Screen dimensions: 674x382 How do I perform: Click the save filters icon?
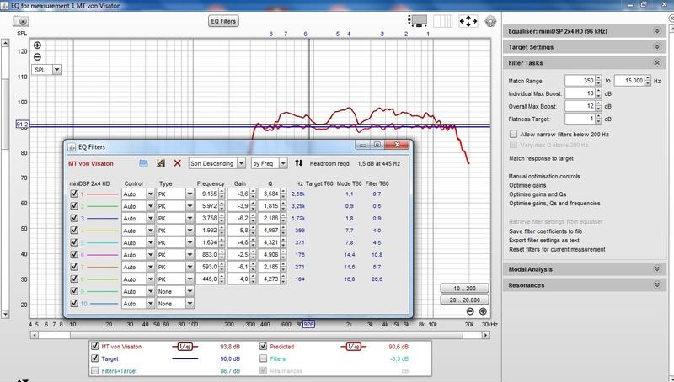coord(160,162)
